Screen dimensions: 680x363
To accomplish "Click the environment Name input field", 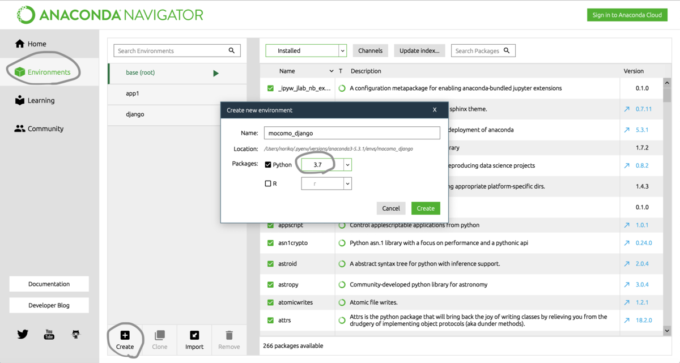I will pos(352,133).
